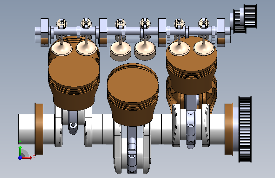Click the blue Z-axis ball on the triad
Image resolution: width=275 pixels, height=178 pixels.
20,158
